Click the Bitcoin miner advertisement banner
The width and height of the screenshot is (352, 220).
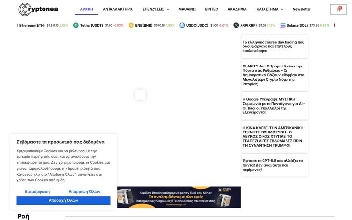pyautogui.click(x=179, y=197)
